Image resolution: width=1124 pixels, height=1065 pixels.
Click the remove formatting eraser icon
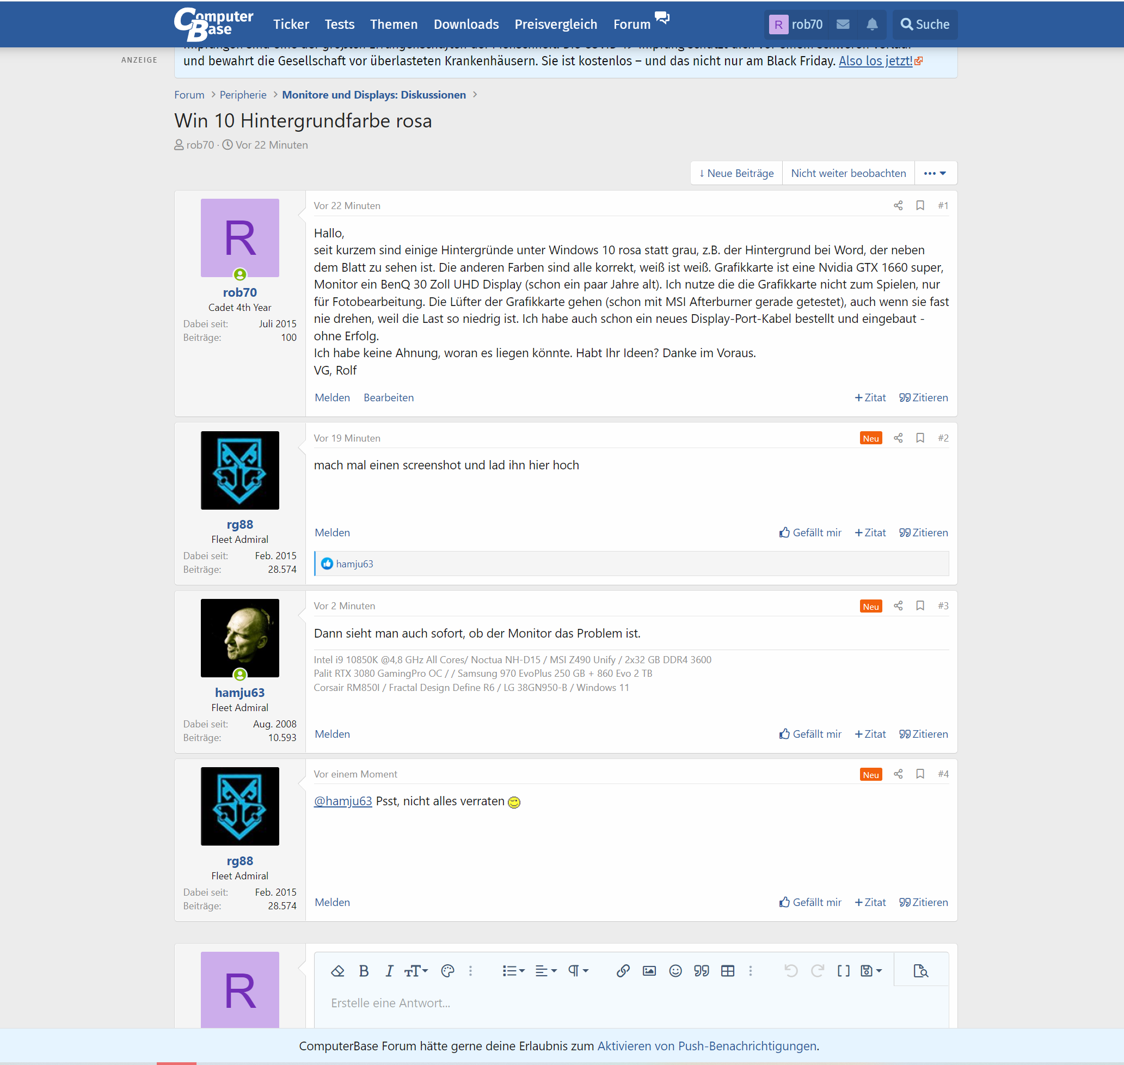point(337,971)
